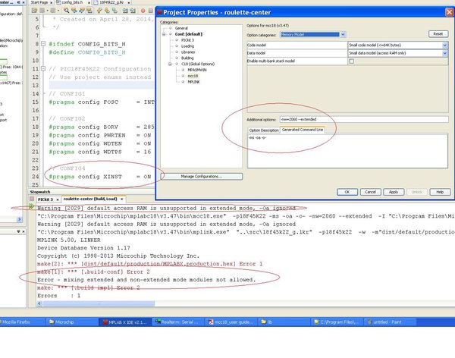Collapse C18 (Global Options) tree node

[170, 64]
